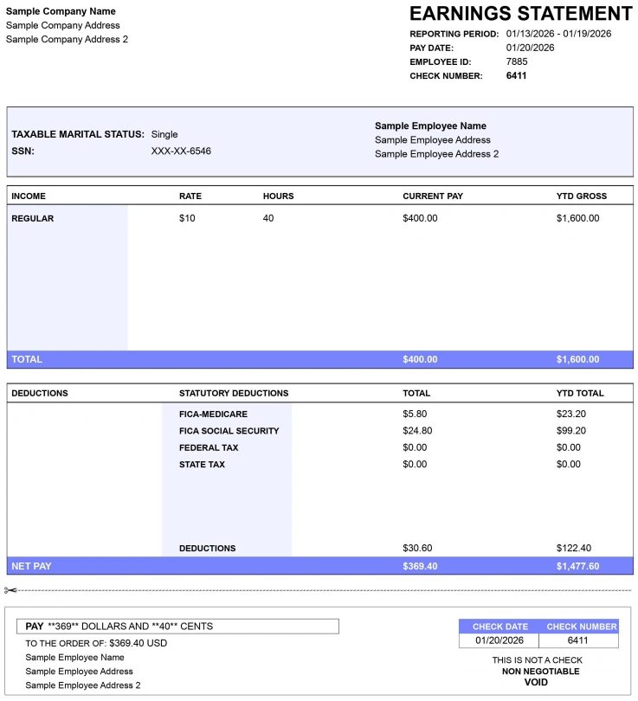The width and height of the screenshot is (638, 701).
Task: Click the PAY amount in words field
Action: point(181,627)
